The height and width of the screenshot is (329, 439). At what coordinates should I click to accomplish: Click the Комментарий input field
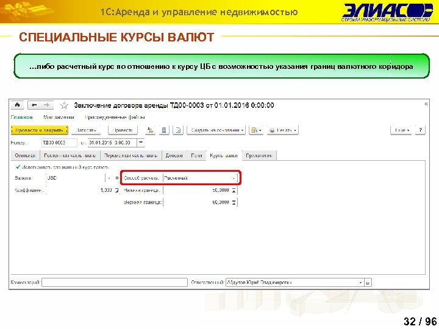(115, 283)
